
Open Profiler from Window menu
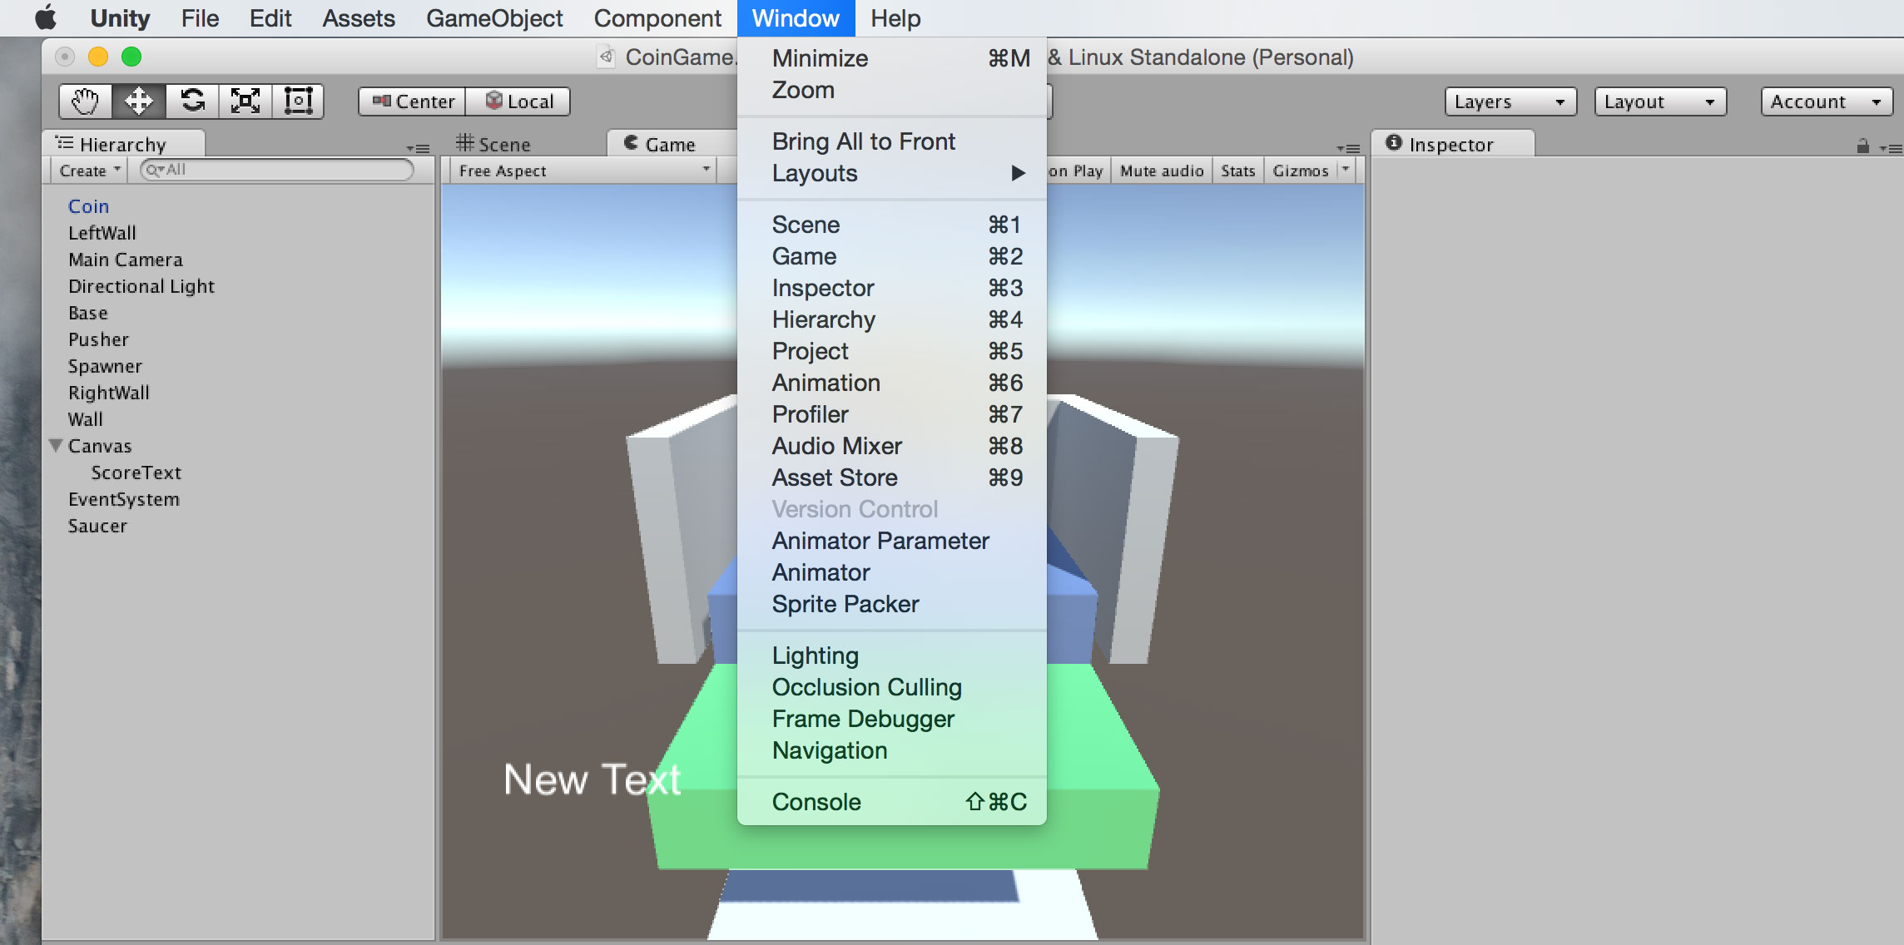pos(891,414)
